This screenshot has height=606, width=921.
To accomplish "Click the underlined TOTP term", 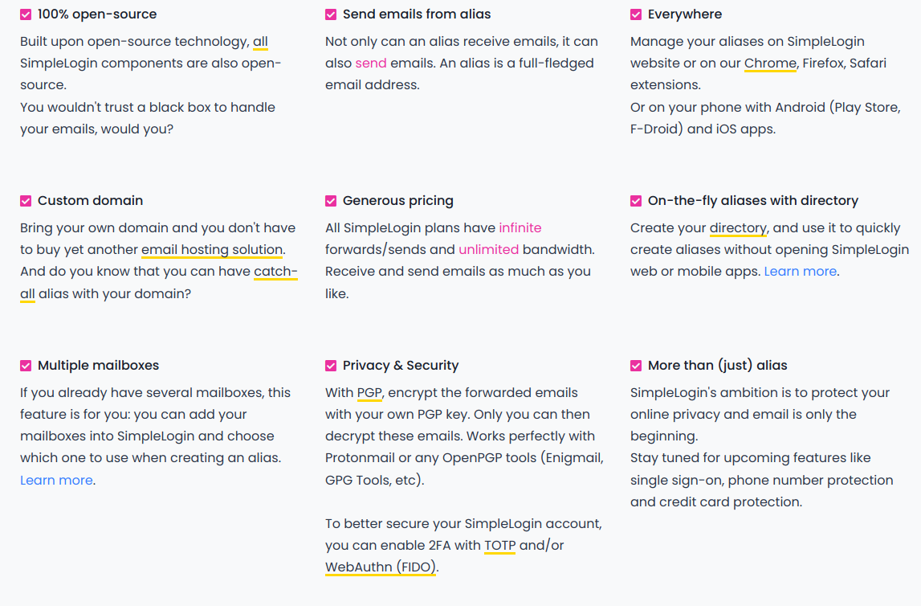I will point(499,546).
